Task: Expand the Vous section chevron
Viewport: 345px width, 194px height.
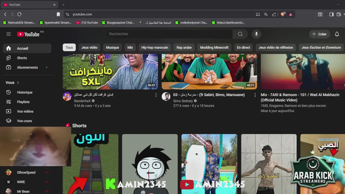Action: 18,83
